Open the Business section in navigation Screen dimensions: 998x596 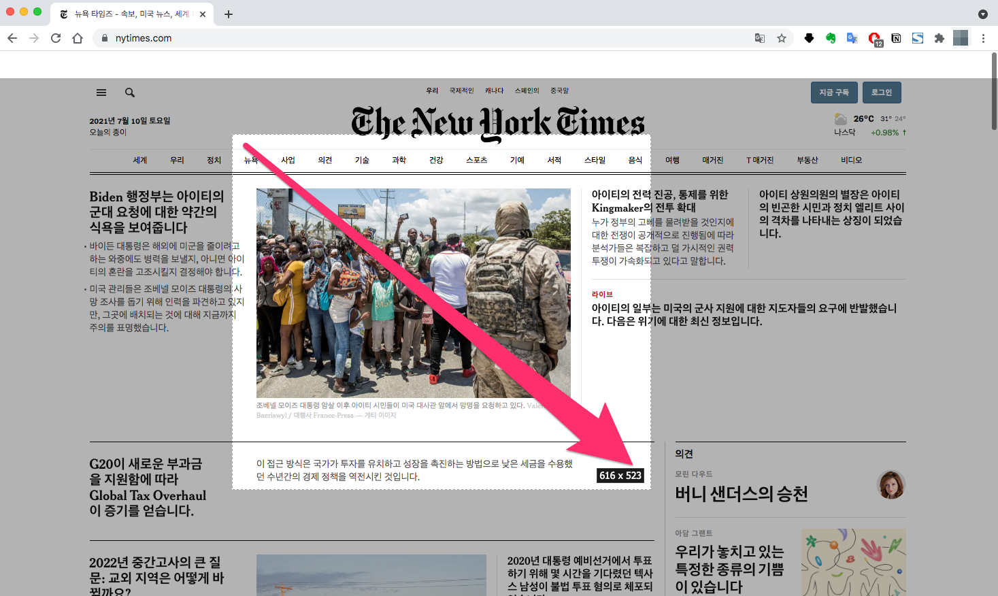pyautogui.click(x=288, y=160)
